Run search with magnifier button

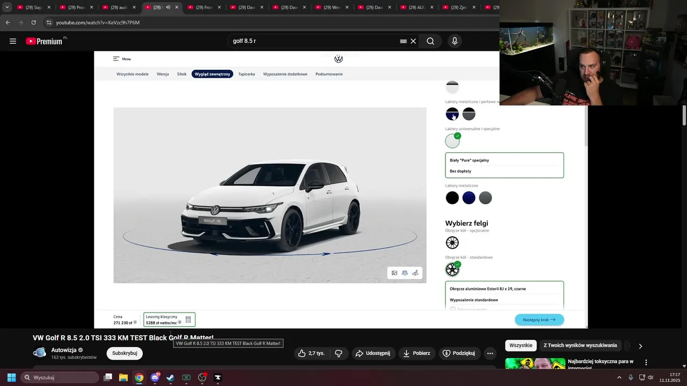pos(430,41)
